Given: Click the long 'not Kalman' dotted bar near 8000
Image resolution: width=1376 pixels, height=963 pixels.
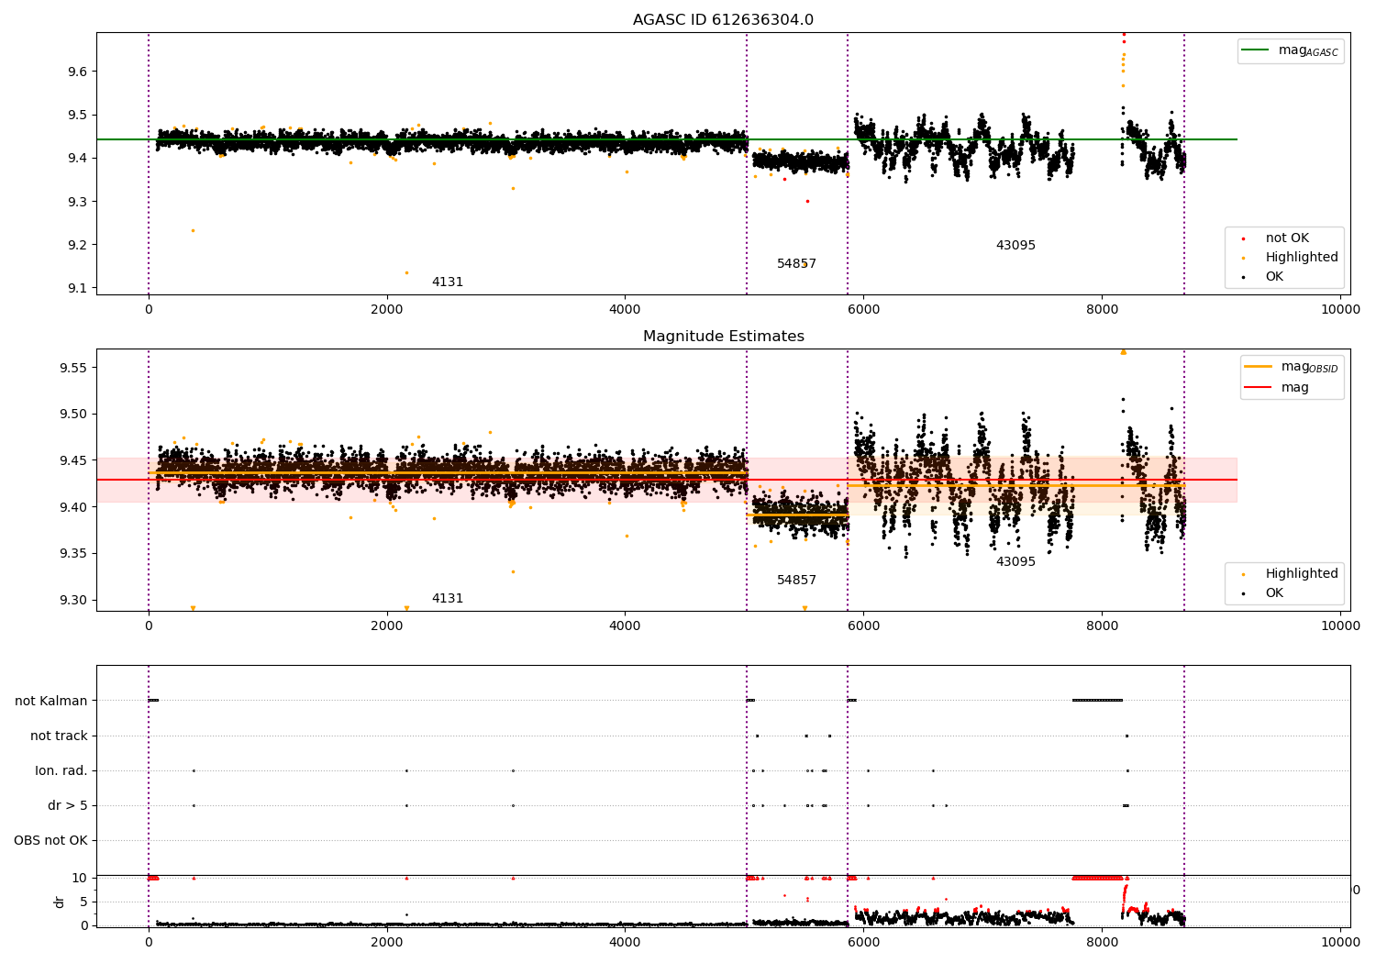Looking at the screenshot, I should pyautogui.click(x=1097, y=701).
